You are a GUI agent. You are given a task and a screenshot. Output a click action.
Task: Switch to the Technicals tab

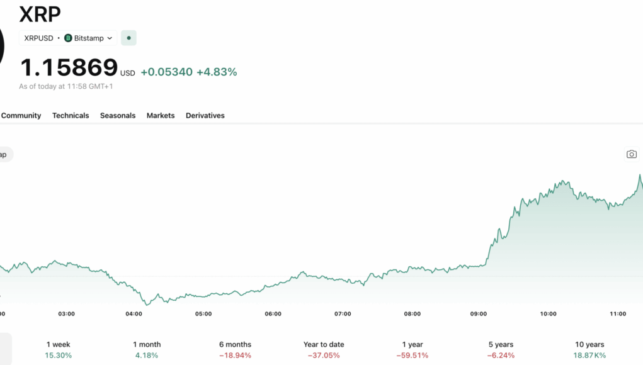pyautogui.click(x=71, y=116)
